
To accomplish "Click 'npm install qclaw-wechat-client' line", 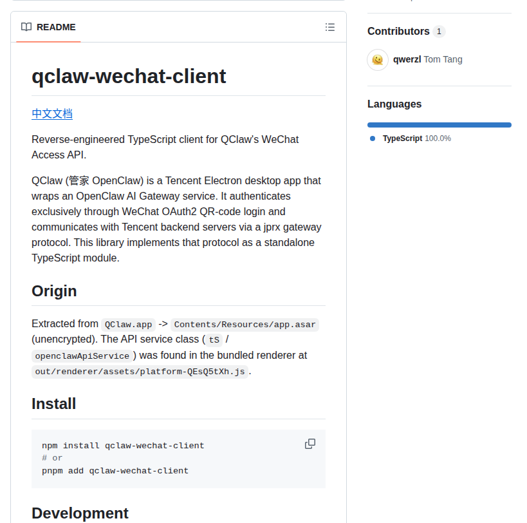I will tap(123, 446).
